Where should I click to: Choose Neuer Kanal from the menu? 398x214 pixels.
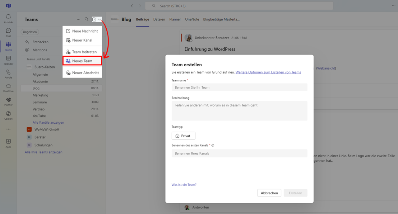(82, 40)
